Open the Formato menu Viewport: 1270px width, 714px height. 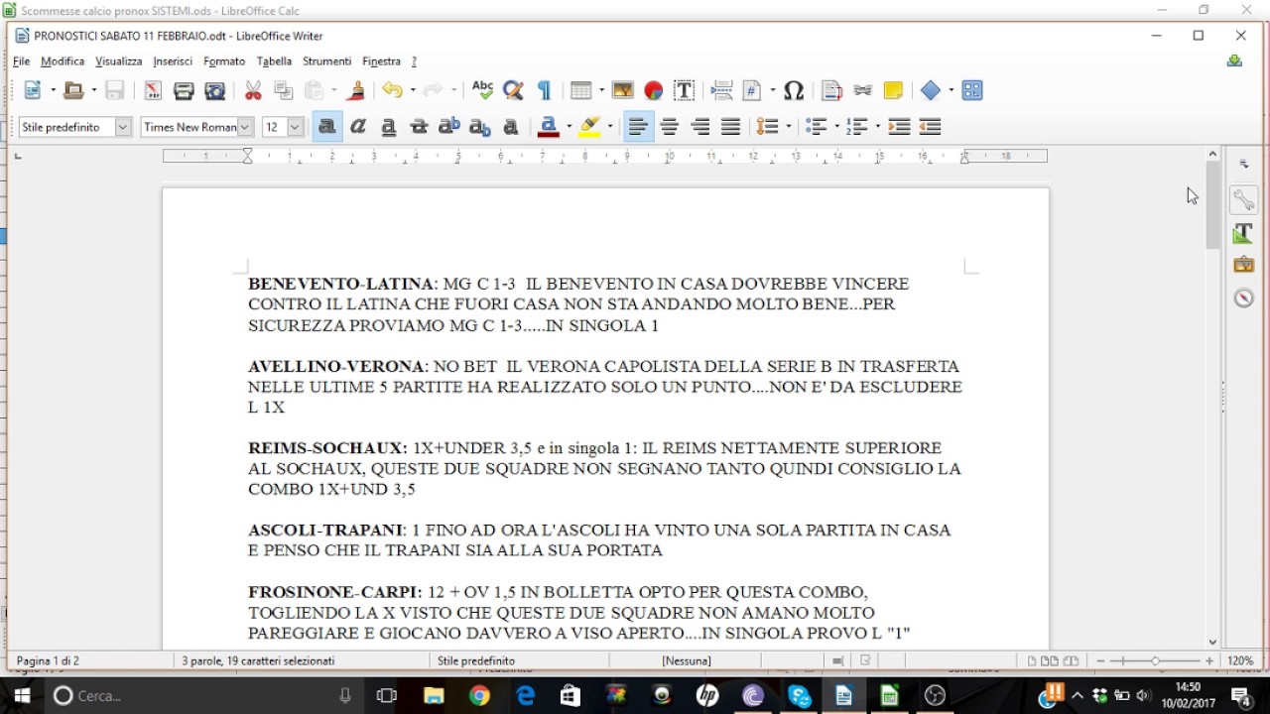[x=224, y=61]
